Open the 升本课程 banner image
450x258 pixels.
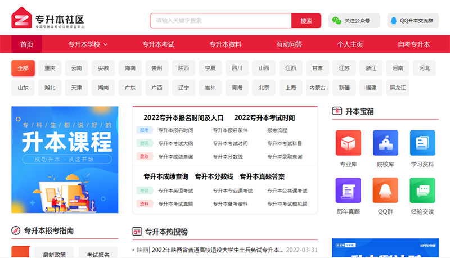click(x=65, y=160)
